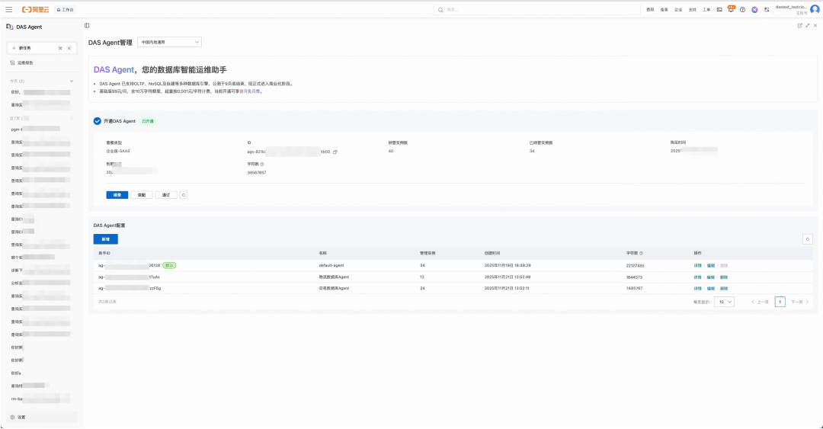Viewport: 823px width, 429px height.
Task: Open panel in a new window icon
Action: click(x=799, y=25)
